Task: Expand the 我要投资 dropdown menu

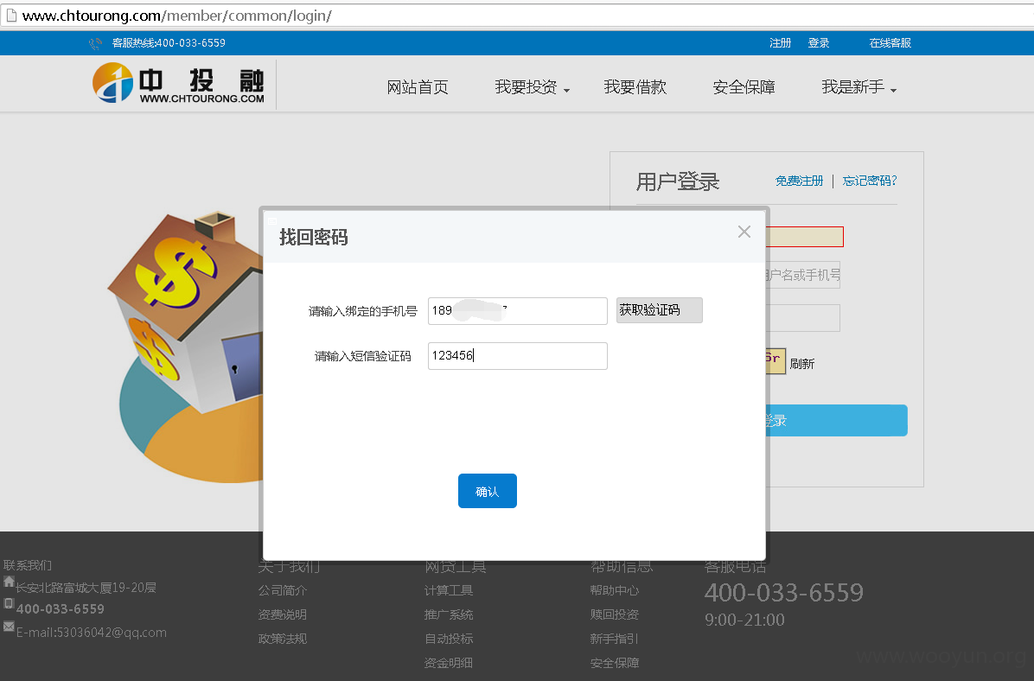Action: coord(533,87)
